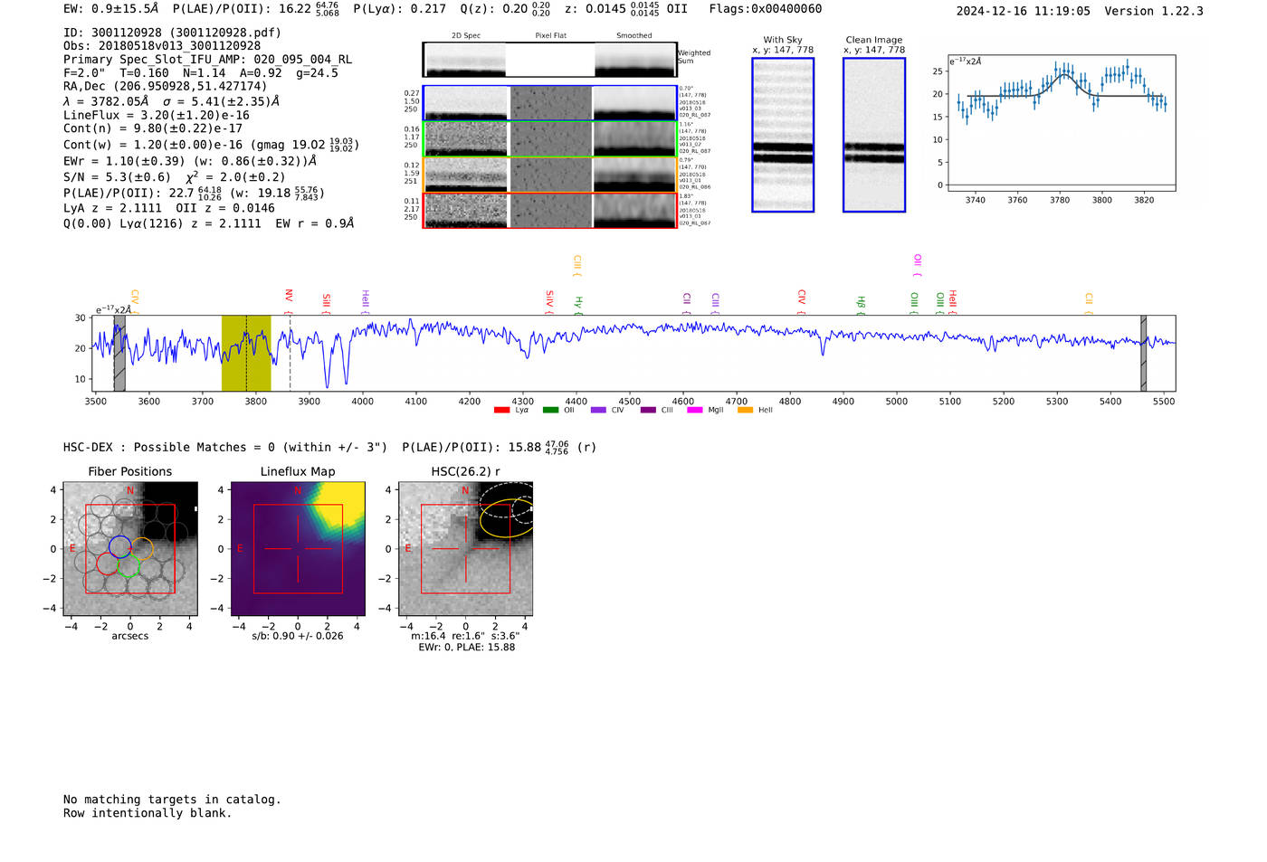Click 'Row intentionally blank.' text
1267x862 pixels.
(148, 813)
